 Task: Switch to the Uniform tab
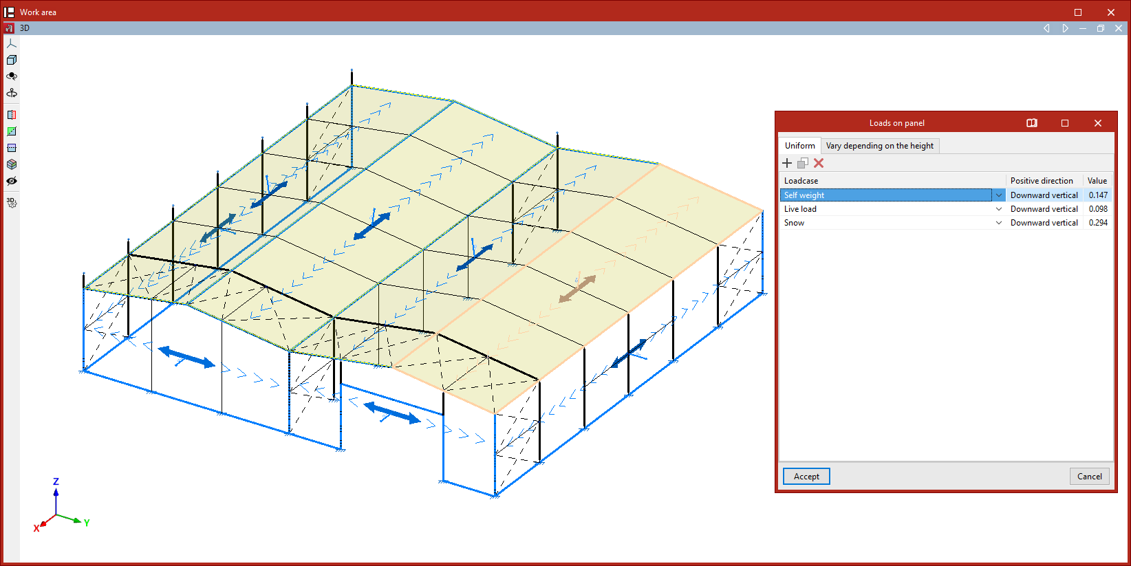click(x=800, y=146)
